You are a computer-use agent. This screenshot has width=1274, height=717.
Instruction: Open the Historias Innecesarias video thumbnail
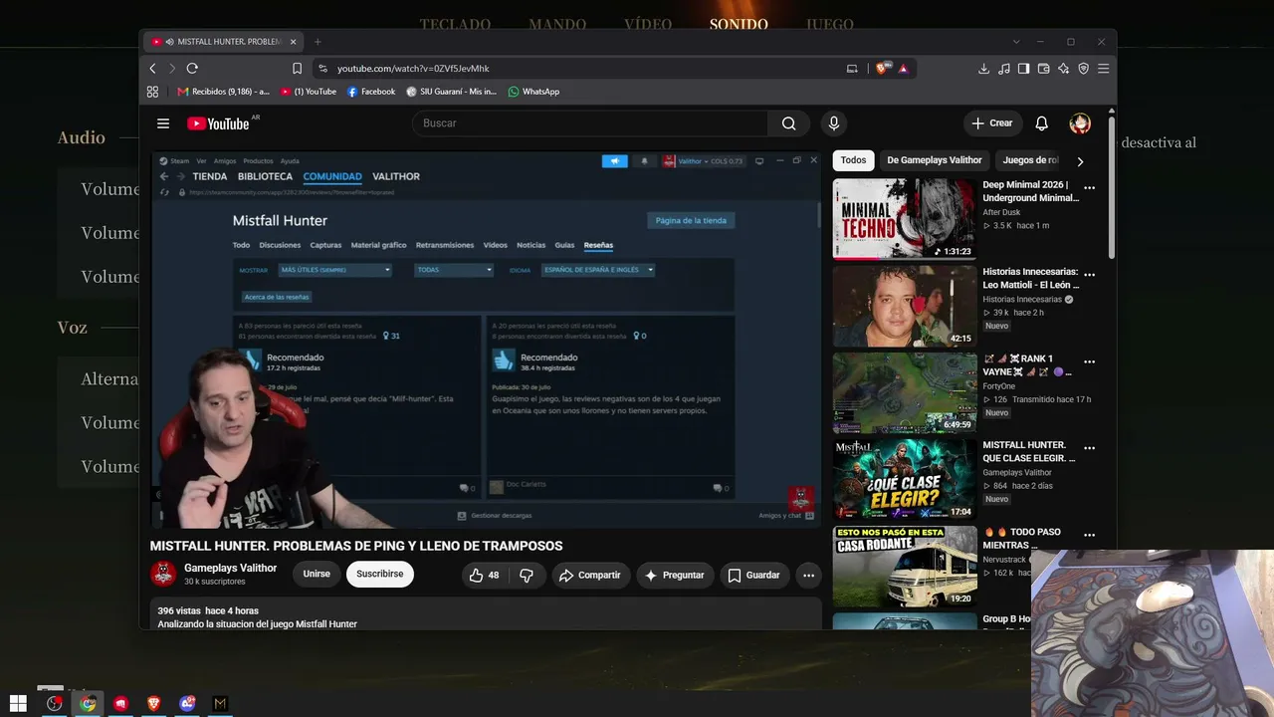(905, 306)
